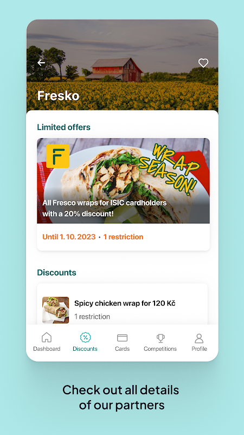This screenshot has height=435, width=244.
Task: Select the Competitions tab label
Action: coord(160,349)
